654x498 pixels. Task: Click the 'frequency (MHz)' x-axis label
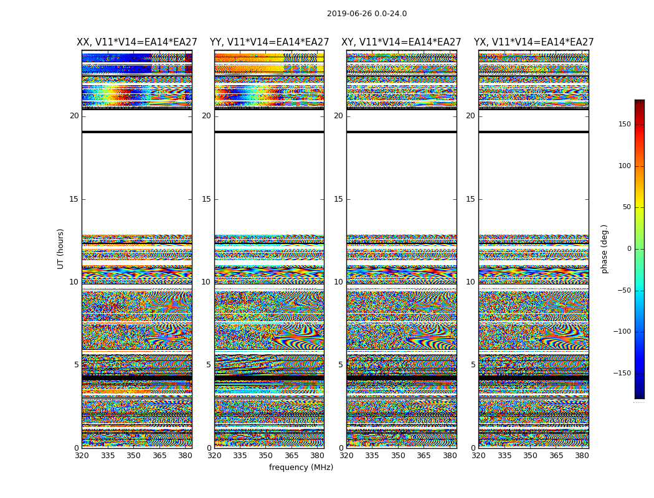click(301, 467)
